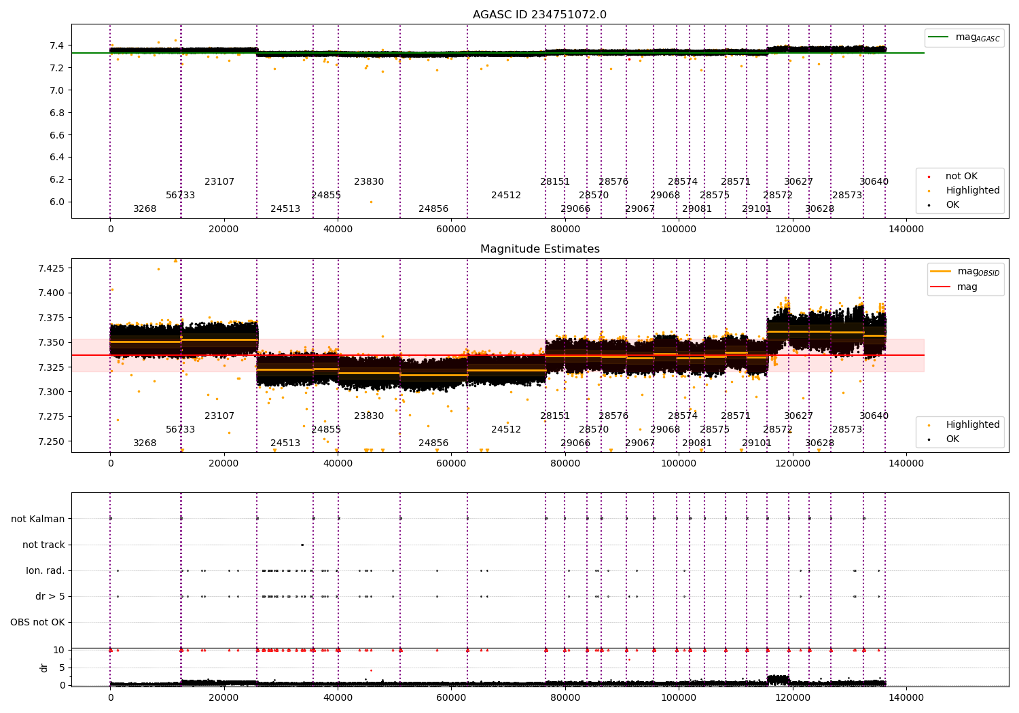1019x713 pixels.
Task: Click obsid label 28576 in the top plot
Action: pyautogui.click(x=613, y=182)
